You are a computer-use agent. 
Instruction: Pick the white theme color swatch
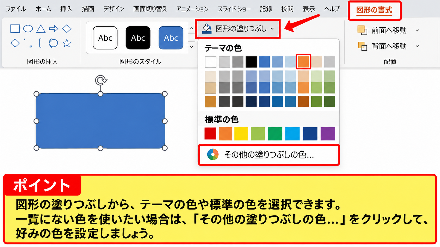point(211,62)
